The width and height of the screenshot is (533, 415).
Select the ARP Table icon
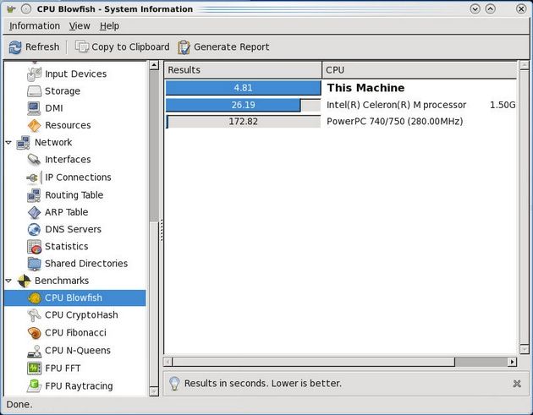pos(34,212)
